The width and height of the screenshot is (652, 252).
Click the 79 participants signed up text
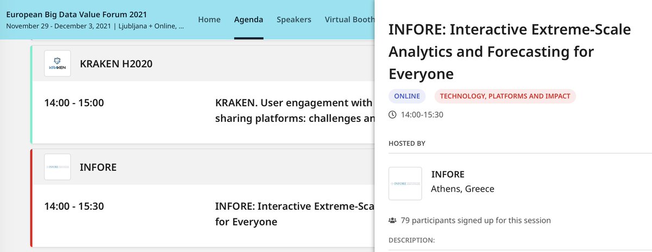click(475, 221)
